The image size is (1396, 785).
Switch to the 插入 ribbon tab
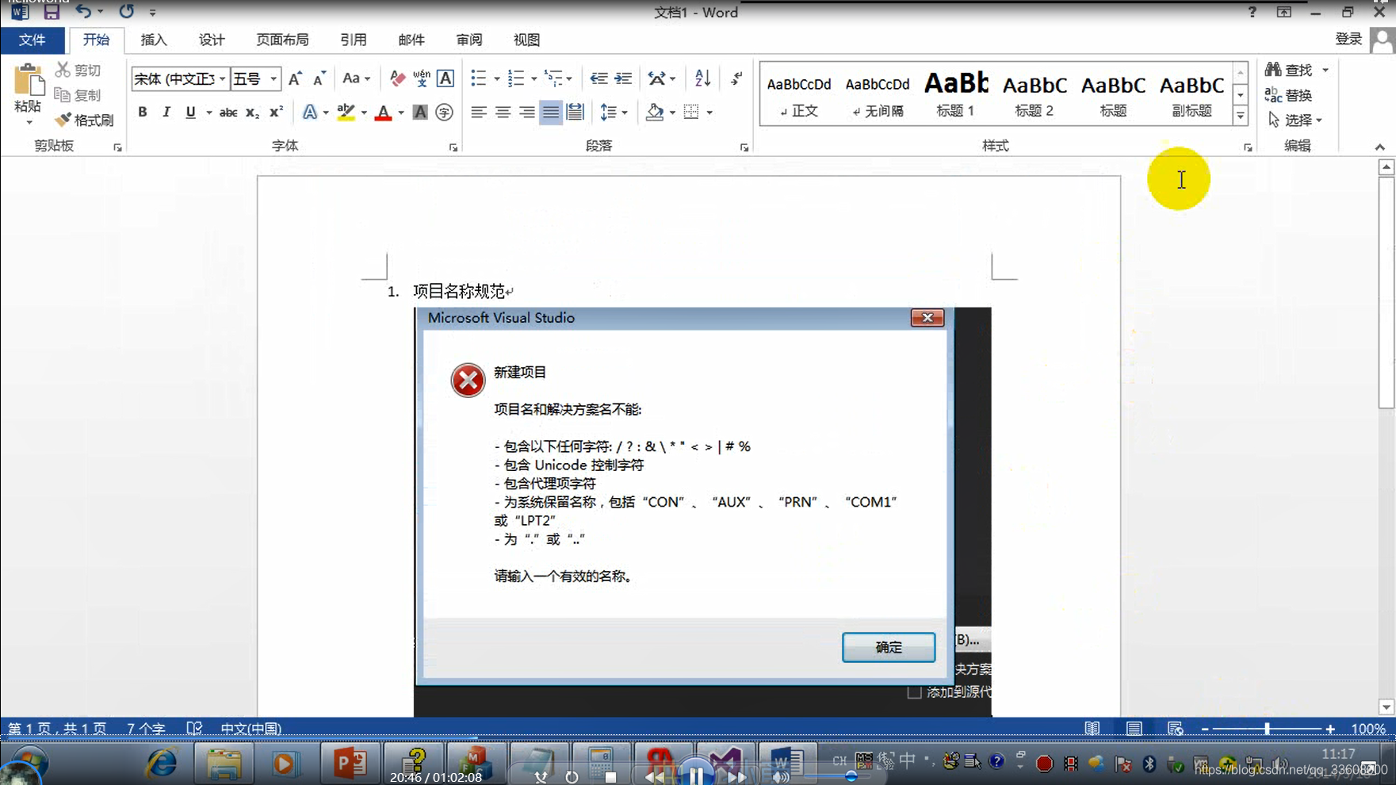coord(153,40)
